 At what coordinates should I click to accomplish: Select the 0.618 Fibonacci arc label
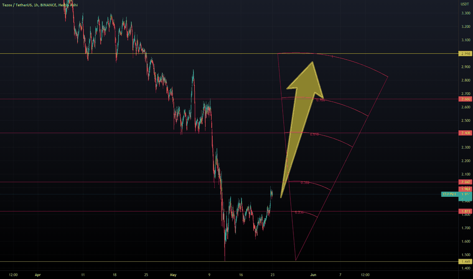[314, 134]
